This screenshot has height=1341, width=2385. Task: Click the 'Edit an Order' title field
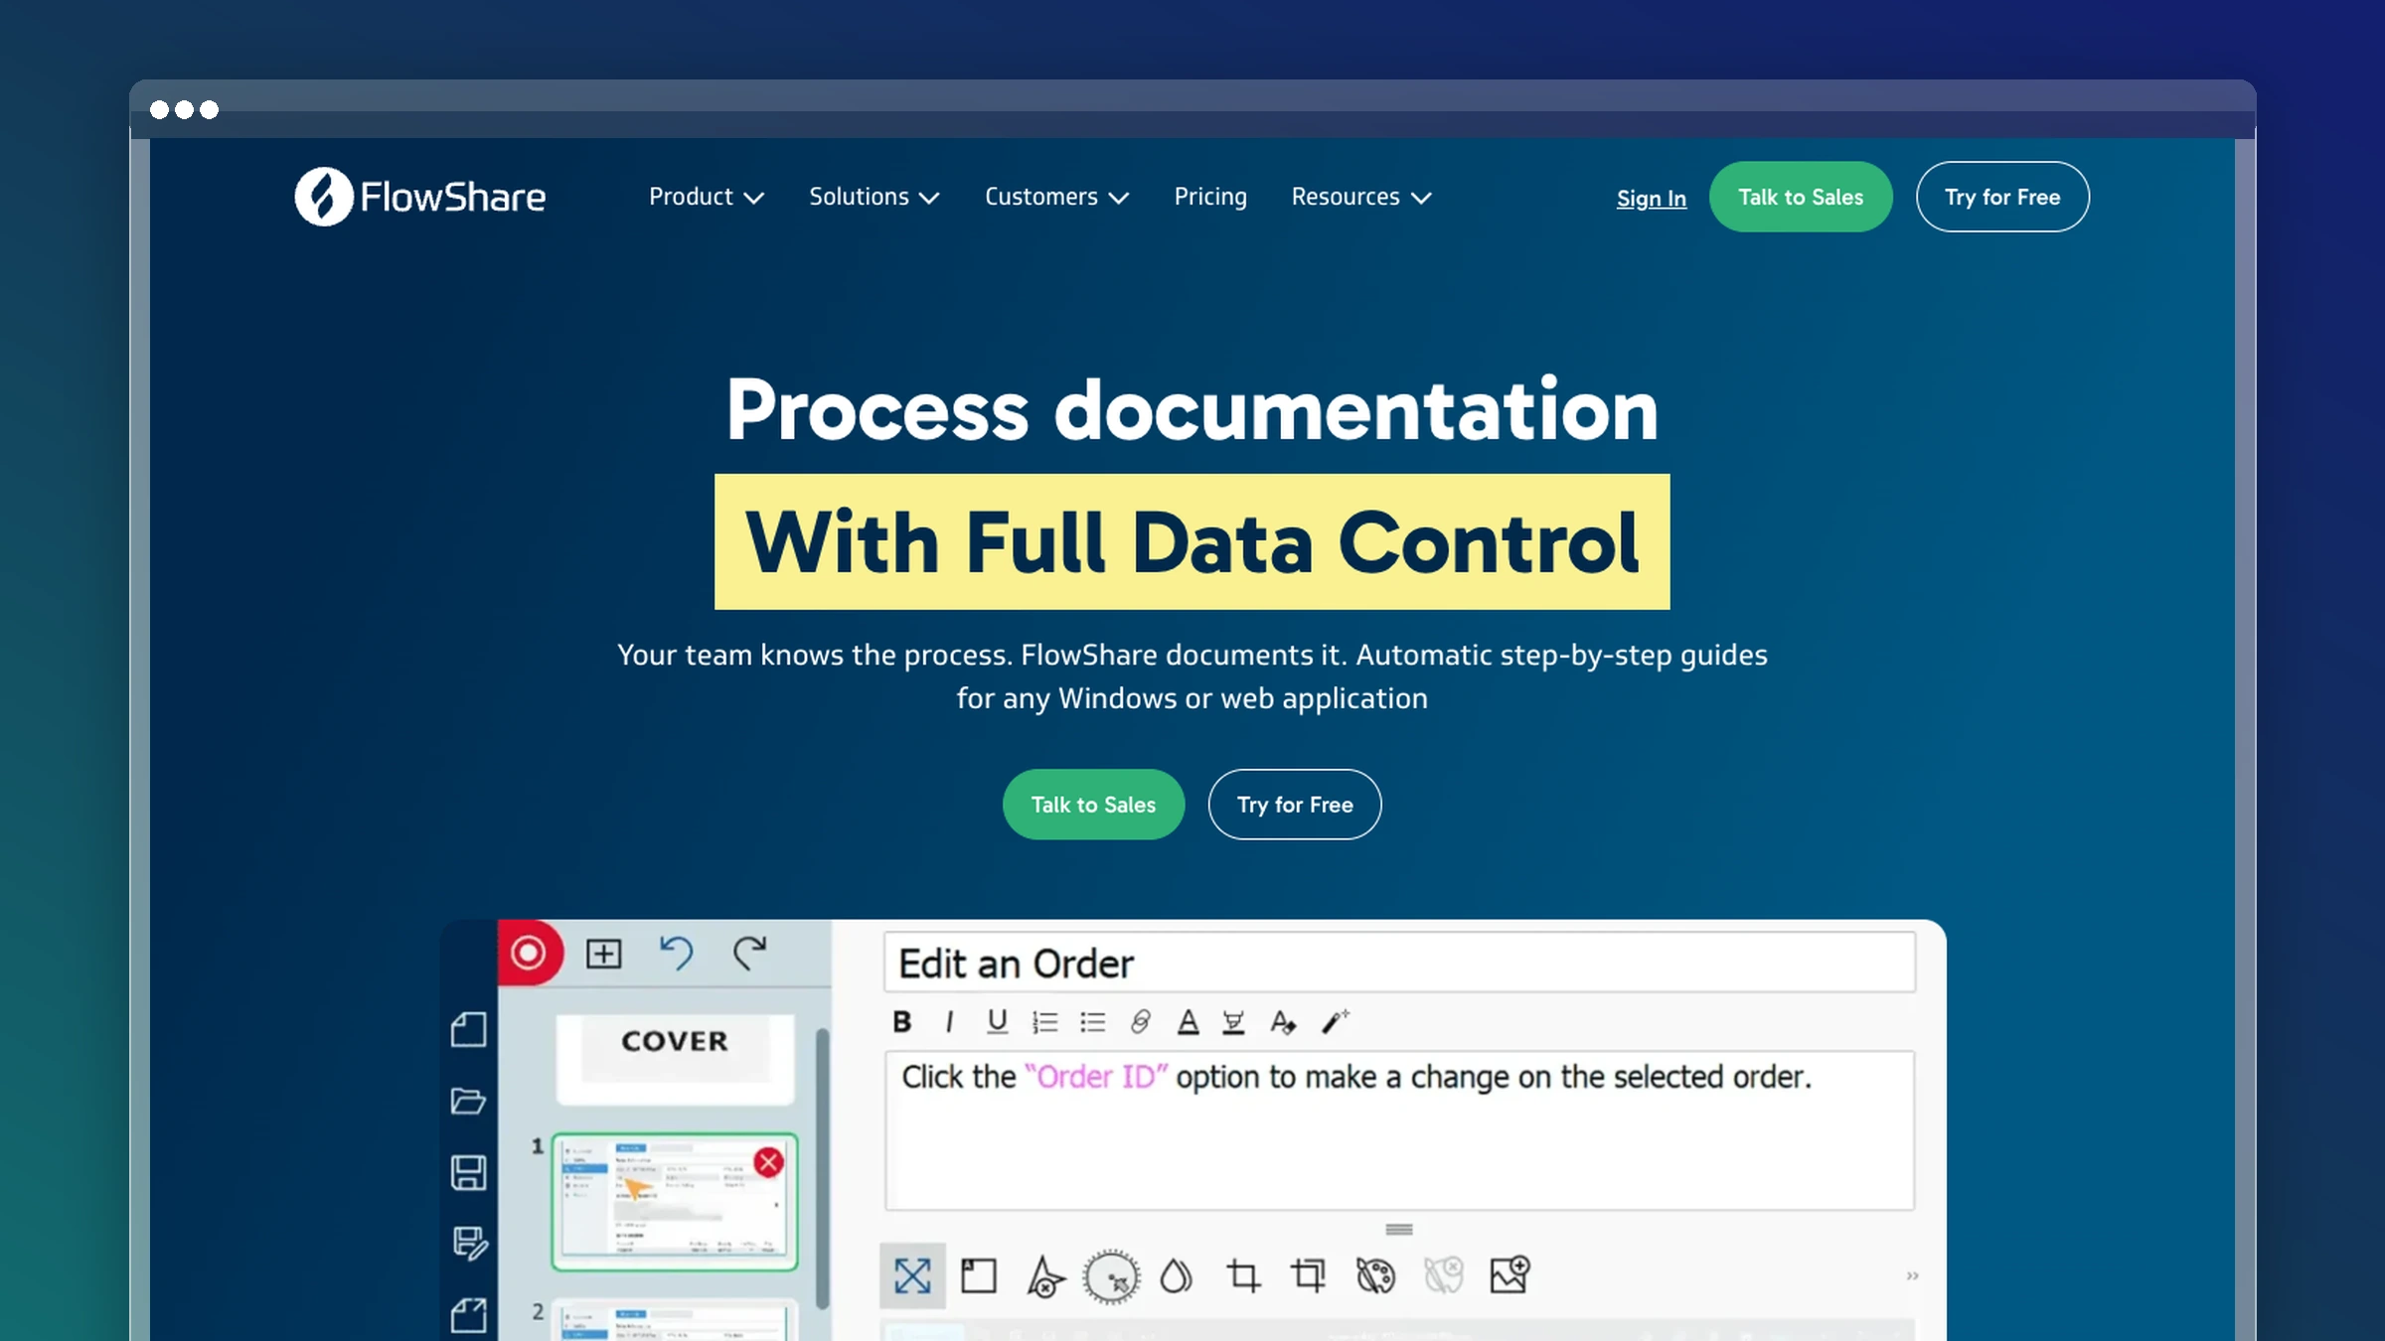click(x=1399, y=963)
